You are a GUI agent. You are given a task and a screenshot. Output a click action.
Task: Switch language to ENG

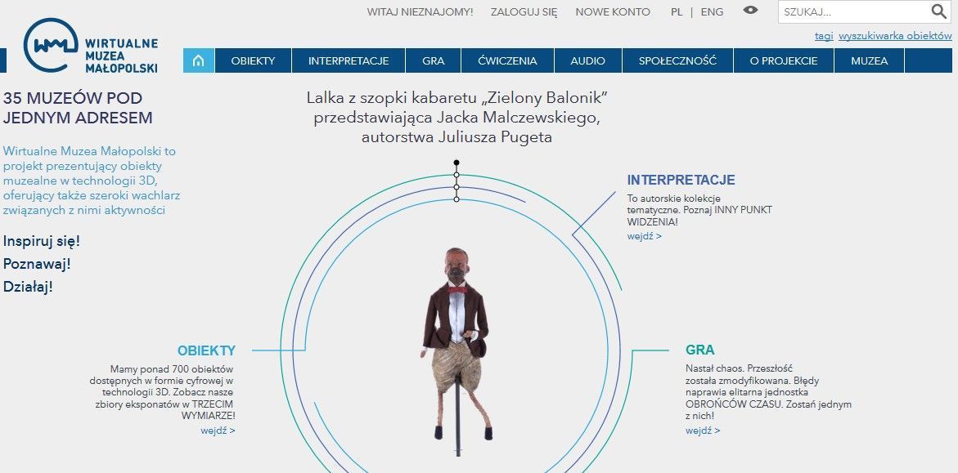tap(712, 11)
